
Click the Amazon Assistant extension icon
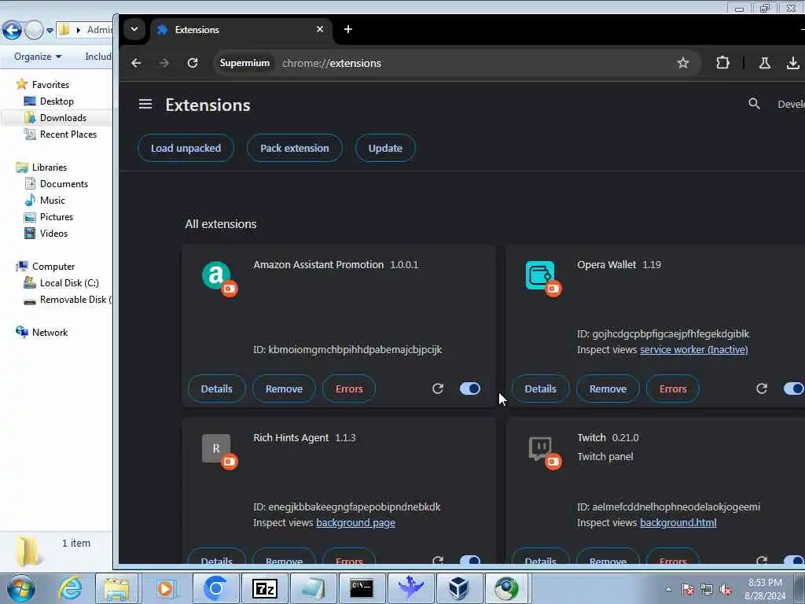click(x=216, y=275)
